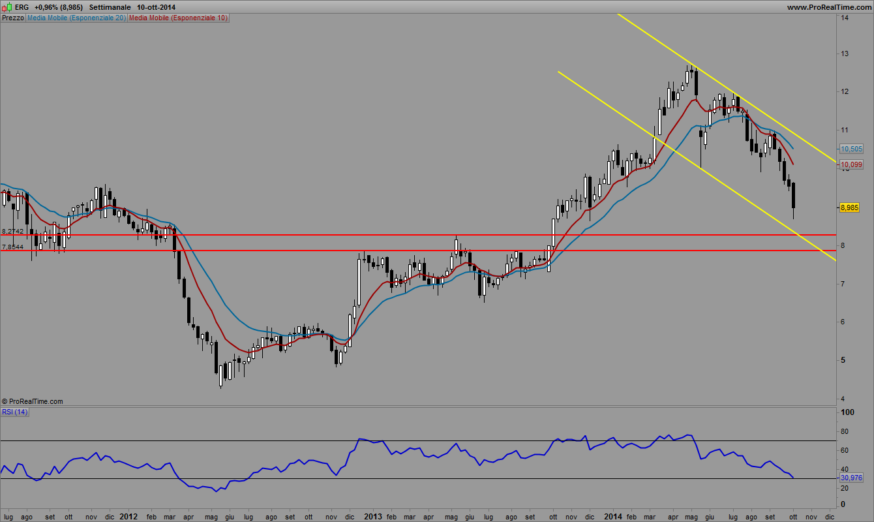Image resolution: width=874 pixels, height=522 pixels.
Task: Open Media Mobile (Esponenziale 20) indicator label
Action: click(x=76, y=18)
